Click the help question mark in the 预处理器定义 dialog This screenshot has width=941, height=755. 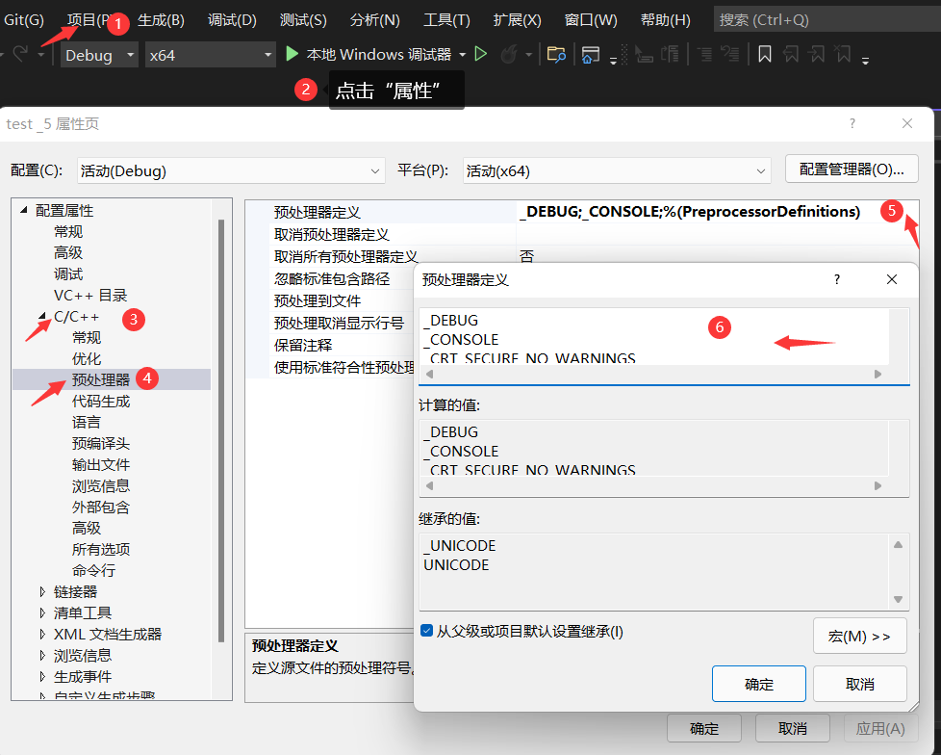click(x=837, y=279)
